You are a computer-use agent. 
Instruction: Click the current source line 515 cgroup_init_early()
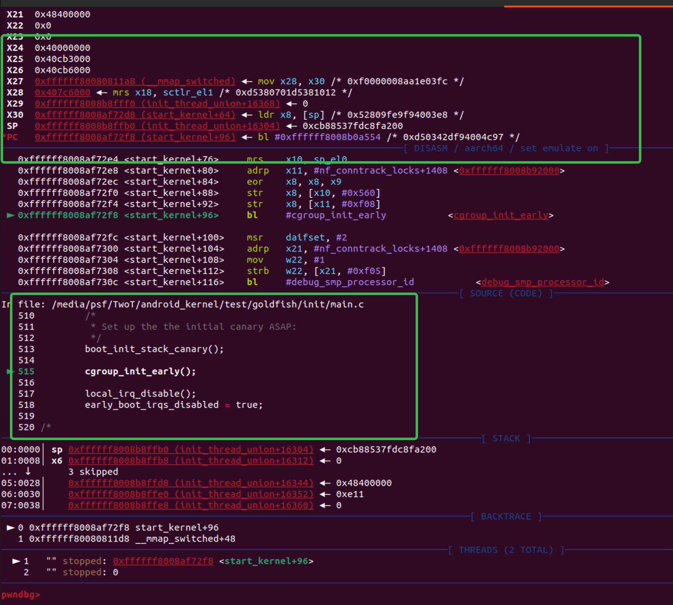tap(140, 371)
